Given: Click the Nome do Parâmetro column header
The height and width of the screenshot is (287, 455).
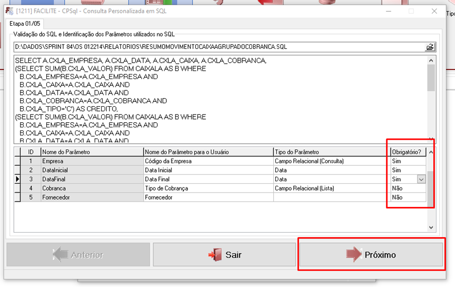Looking at the screenshot, I should pos(91,152).
